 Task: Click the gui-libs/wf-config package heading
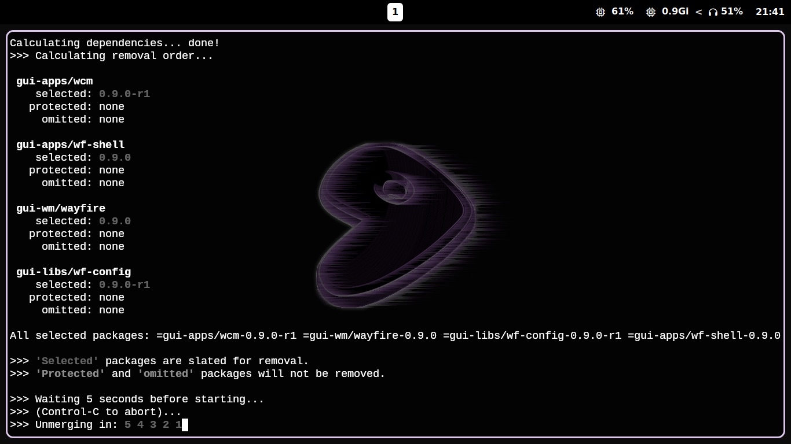[74, 272]
